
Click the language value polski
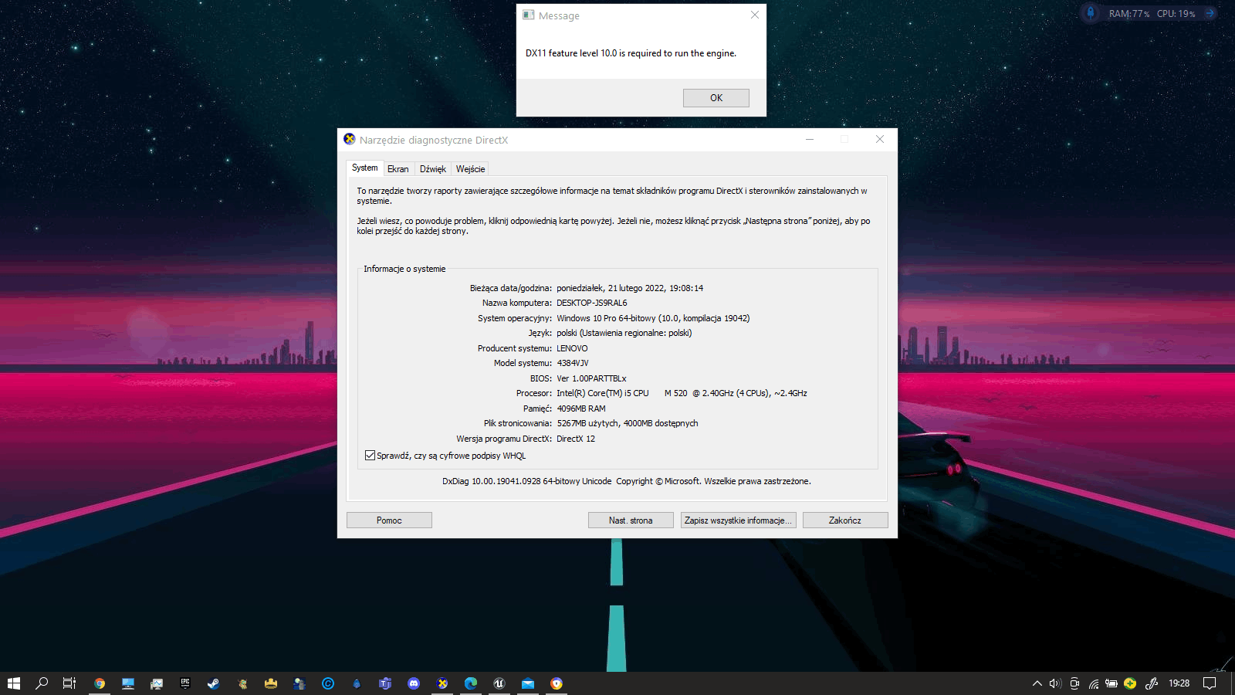click(624, 333)
